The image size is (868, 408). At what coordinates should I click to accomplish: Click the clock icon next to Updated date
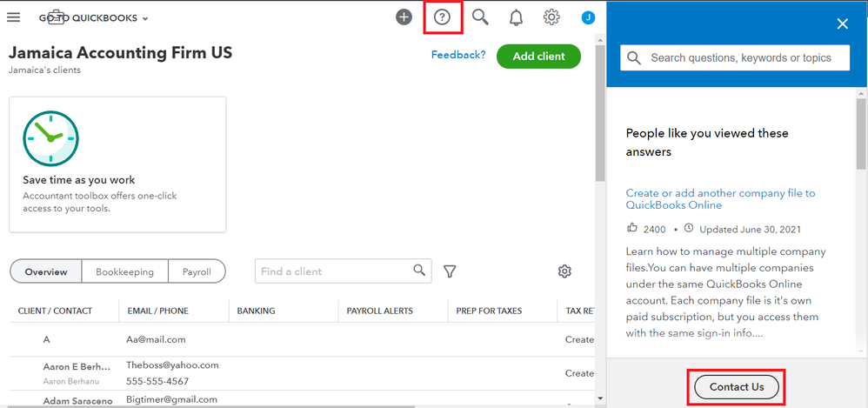[x=689, y=228]
